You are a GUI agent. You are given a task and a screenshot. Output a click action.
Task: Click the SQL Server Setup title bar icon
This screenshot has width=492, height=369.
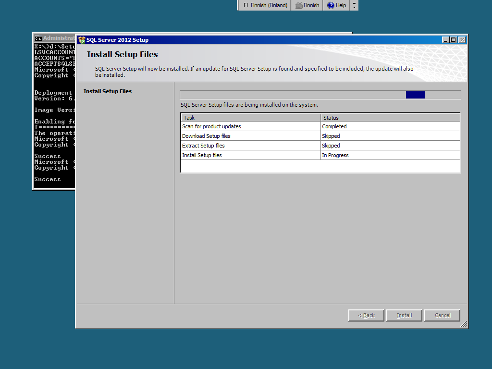pyautogui.click(x=82, y=40)
